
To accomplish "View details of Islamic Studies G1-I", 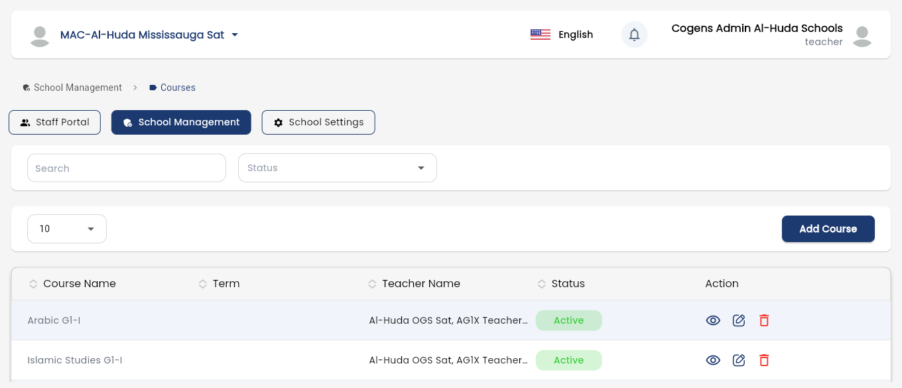I will pyautogui.click(x=713, y=360).
